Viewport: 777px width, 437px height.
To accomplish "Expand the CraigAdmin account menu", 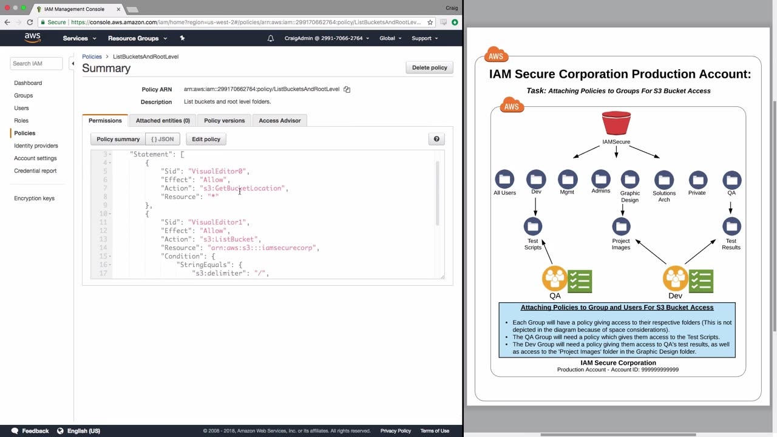I will coord(327,38).
